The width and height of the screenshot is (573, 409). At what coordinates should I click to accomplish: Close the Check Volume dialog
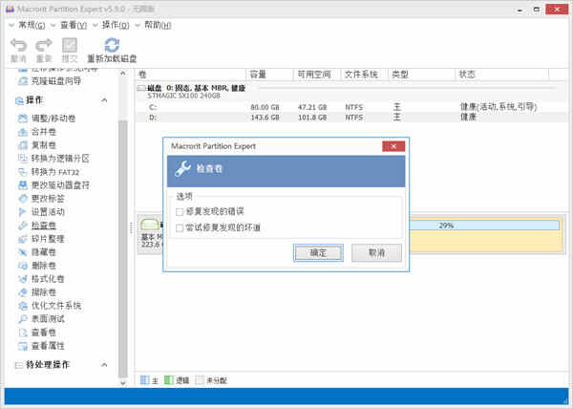click(x=393, y=146)
